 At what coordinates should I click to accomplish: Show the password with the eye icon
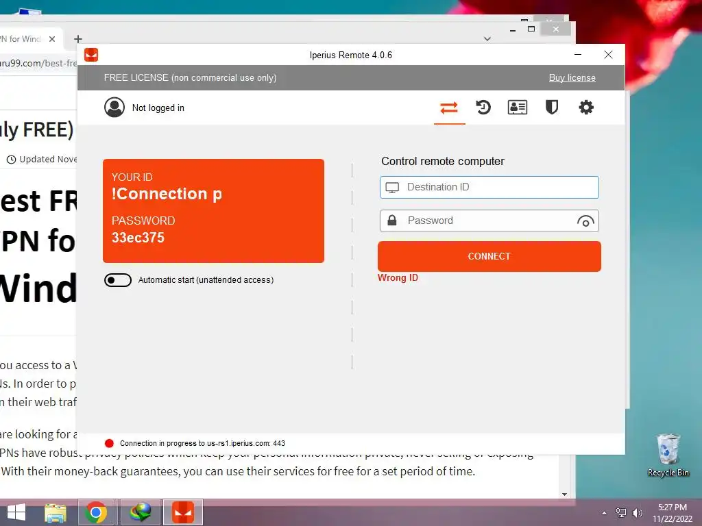585,221
